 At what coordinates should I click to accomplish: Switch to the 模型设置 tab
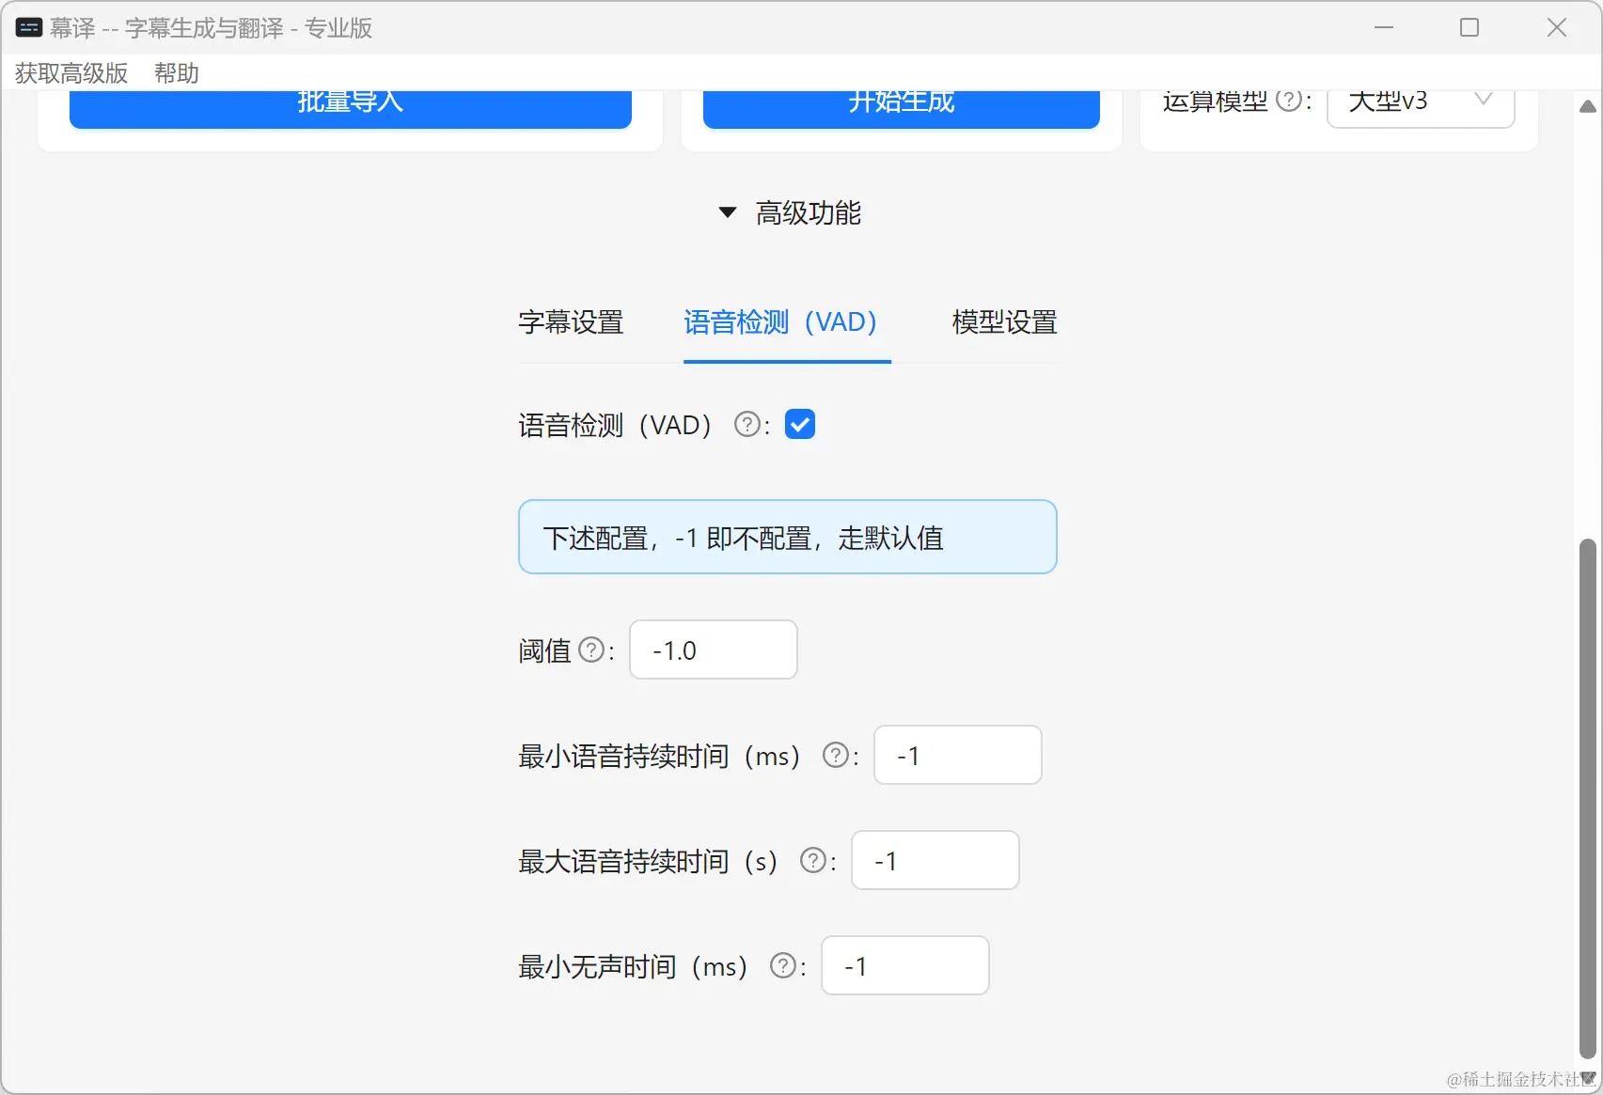coord(1003,322)
